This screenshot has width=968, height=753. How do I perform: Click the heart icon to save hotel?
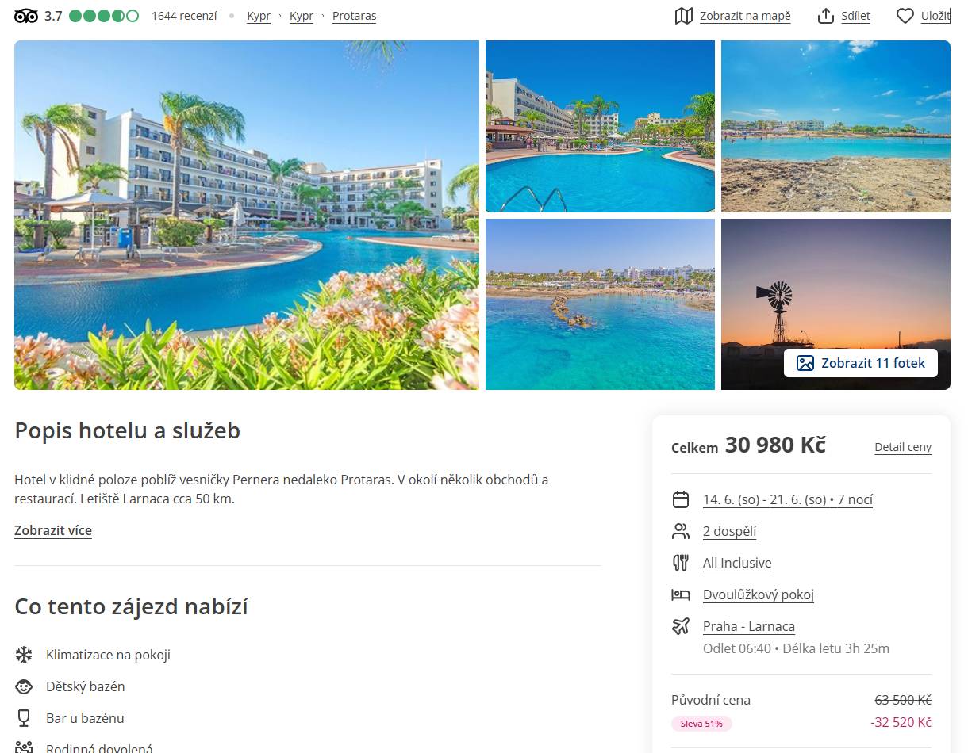[905, 16]
